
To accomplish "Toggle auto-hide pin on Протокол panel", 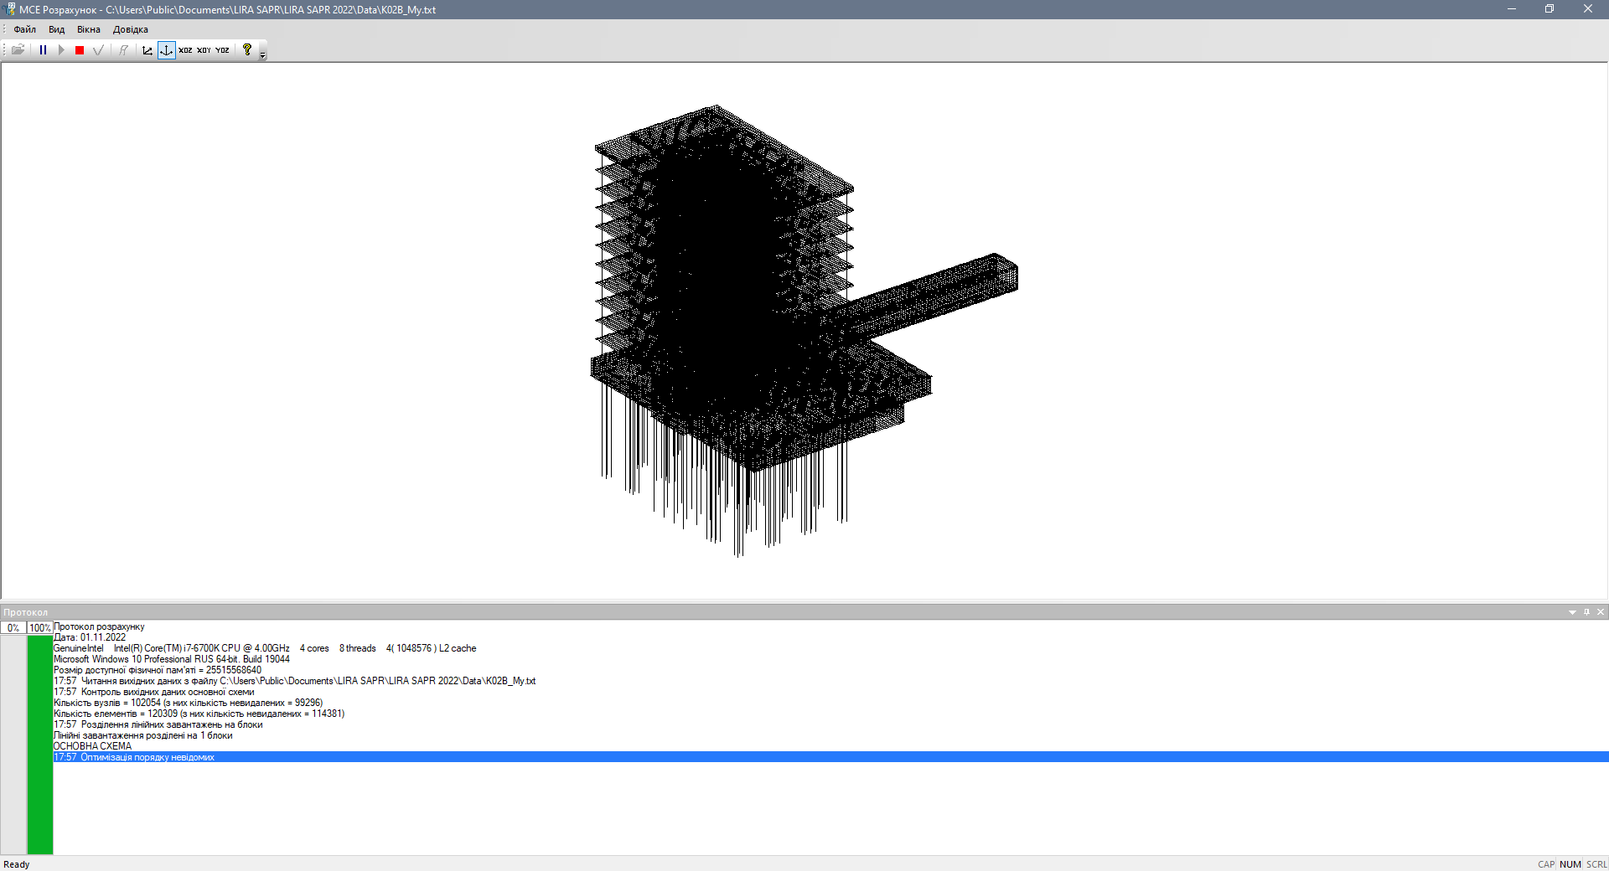I will point(1586,612).
